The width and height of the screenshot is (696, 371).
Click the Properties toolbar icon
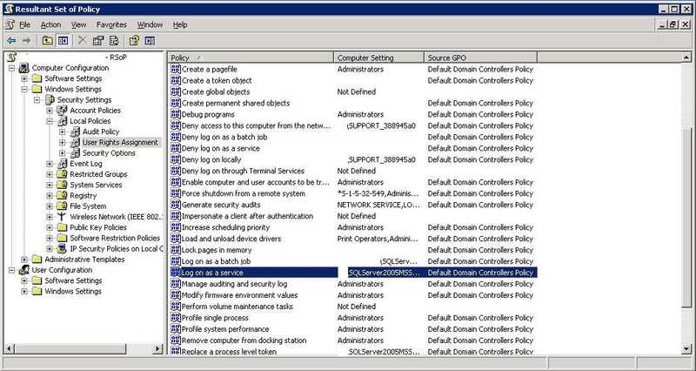pyautogui.click(x=98, y=40)
